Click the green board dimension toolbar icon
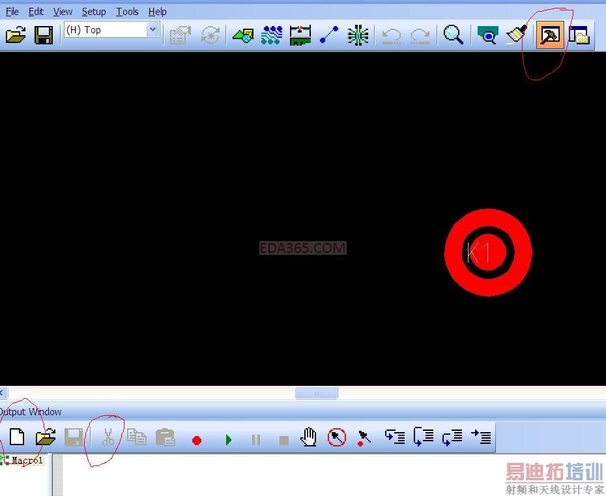Viewport: 606px width, 496px height. pyautogui.click(x=300, y=35)
